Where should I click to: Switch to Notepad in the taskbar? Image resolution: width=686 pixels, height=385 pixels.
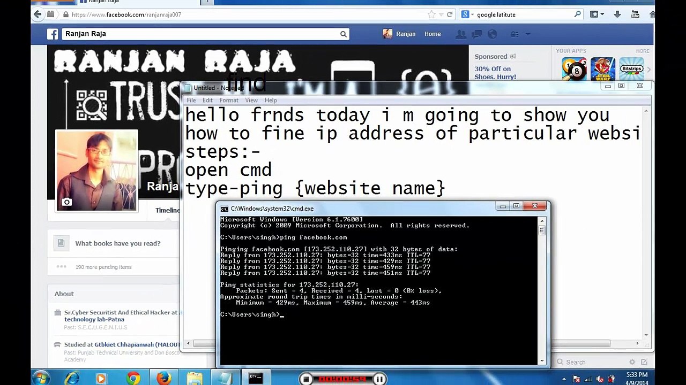coord(225,379)
